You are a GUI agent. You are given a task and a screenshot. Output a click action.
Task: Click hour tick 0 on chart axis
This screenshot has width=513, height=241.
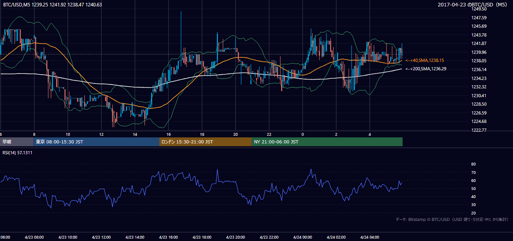[x=303, y=134]
